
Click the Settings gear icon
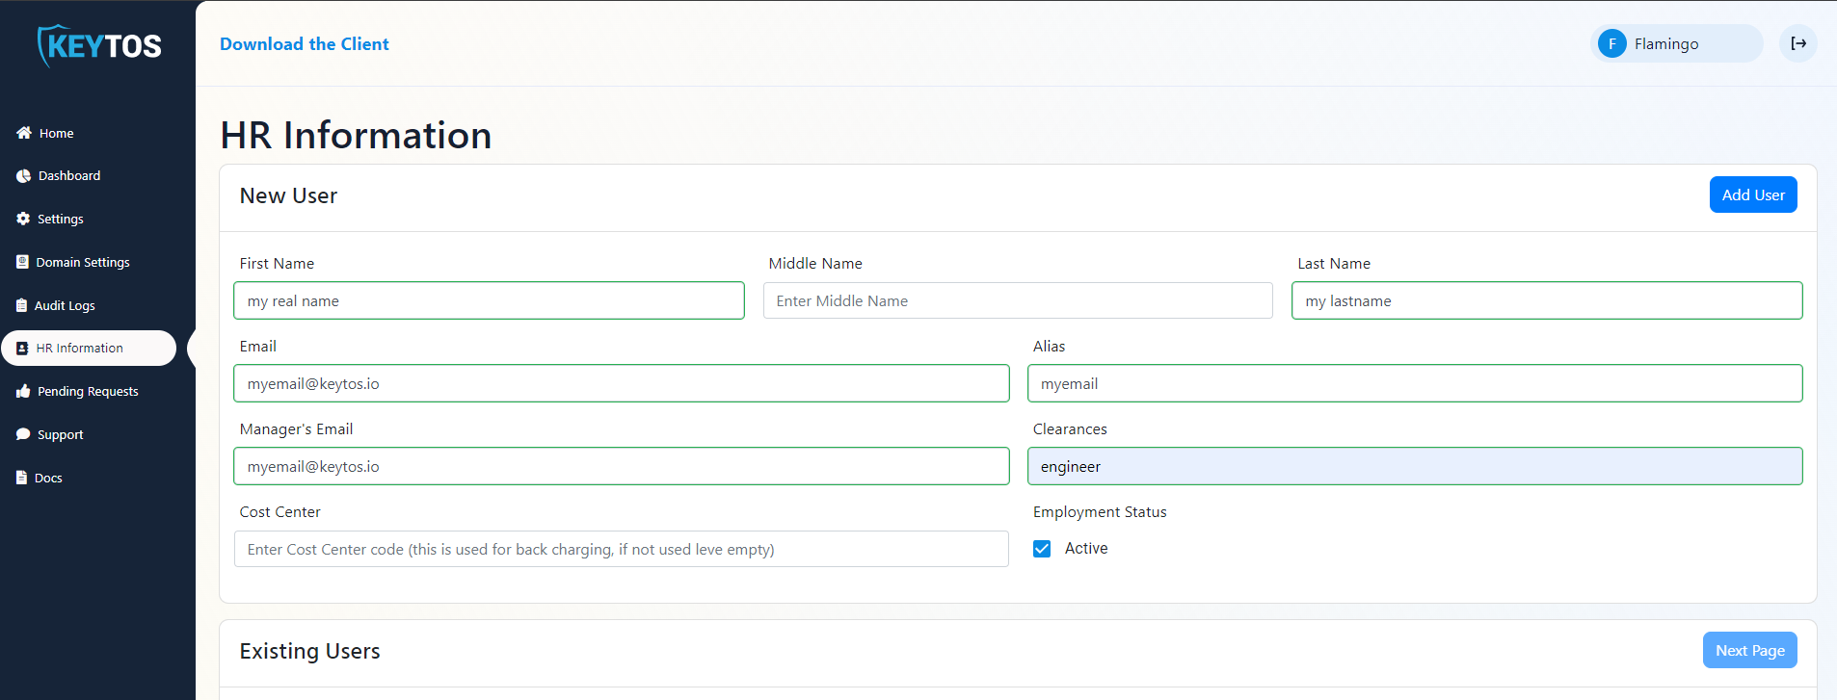point(23,219)
